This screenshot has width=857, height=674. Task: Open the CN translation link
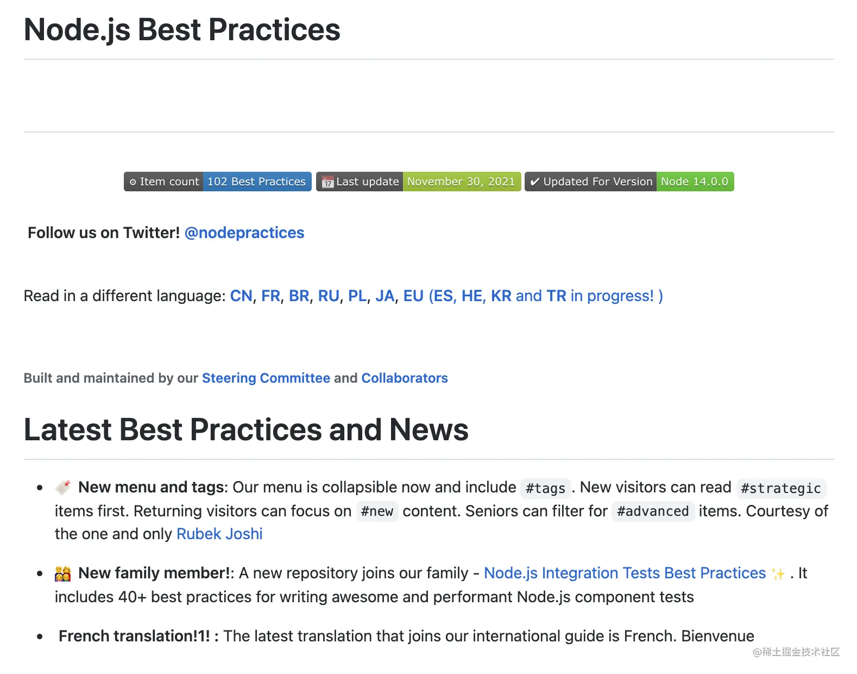pos(241,296)
